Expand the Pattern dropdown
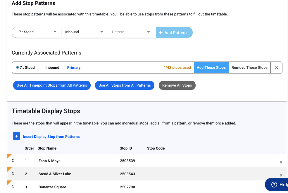Screen dimensions: 288x193 point(132,32)
